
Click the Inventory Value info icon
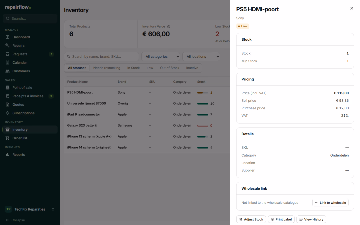[168, 26]
